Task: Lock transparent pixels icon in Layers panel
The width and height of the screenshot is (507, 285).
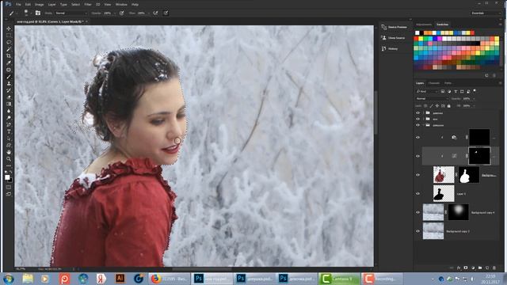Action: pyautogui.click(x=425, y=105)
